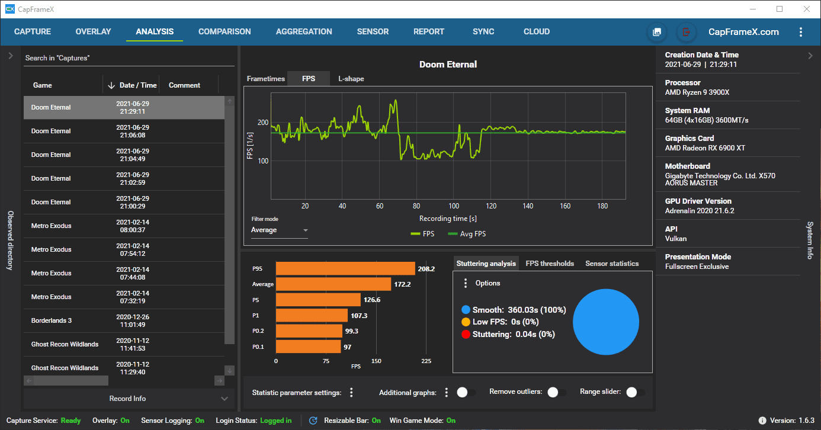The image size is (821, 430).
Task: Open the top-right three-dot menu
Action: click(801, 32)
